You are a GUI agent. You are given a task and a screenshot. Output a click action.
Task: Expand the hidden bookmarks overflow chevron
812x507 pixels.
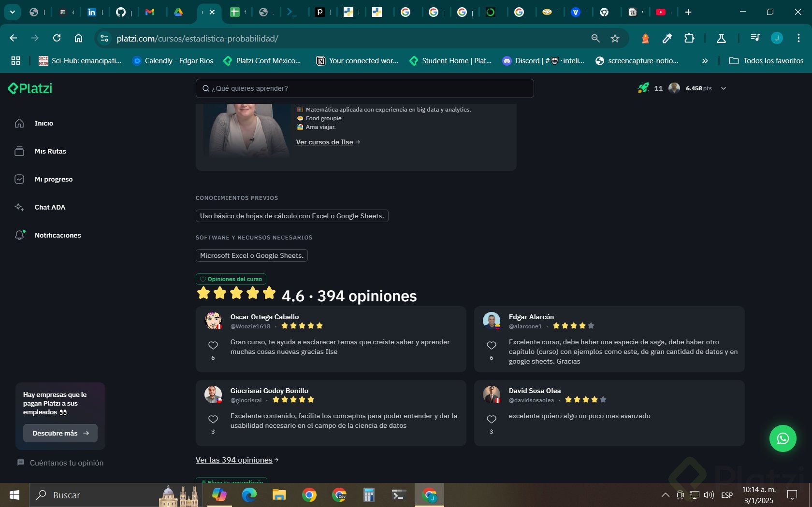[x=705, y=61]
